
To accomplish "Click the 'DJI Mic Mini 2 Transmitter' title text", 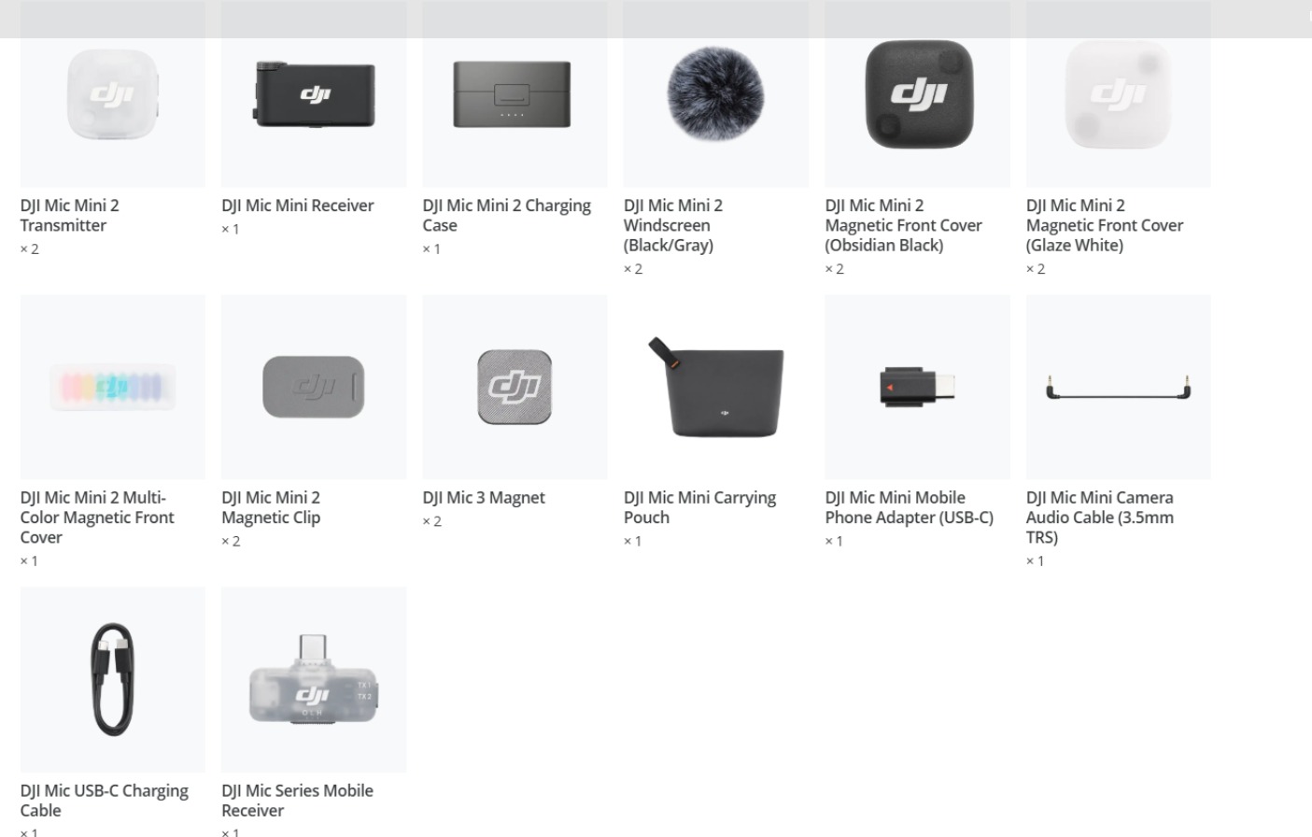I will point(70,216).
